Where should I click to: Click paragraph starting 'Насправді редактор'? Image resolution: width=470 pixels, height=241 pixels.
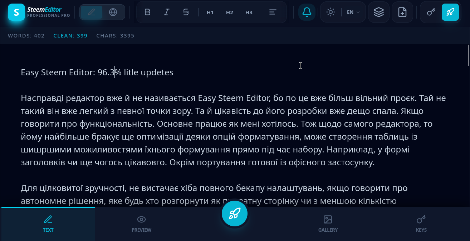click(x=233, y=130)
